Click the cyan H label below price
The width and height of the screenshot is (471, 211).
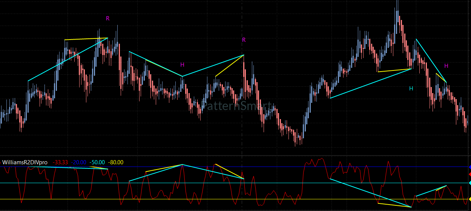[411, 88]
